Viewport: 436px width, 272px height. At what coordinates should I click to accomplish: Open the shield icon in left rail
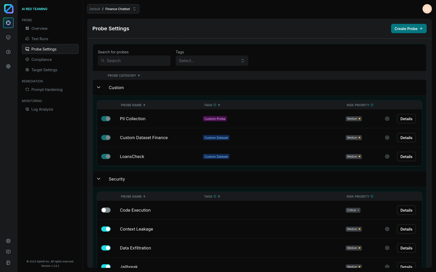click(8, 37)
